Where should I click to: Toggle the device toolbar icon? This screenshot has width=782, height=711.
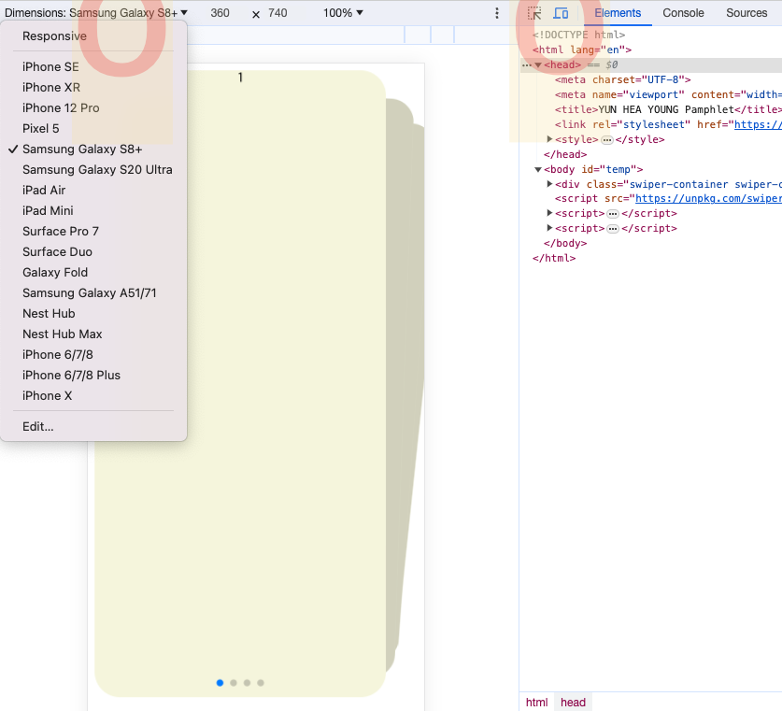pyautogui.click(x=561, y=13)
